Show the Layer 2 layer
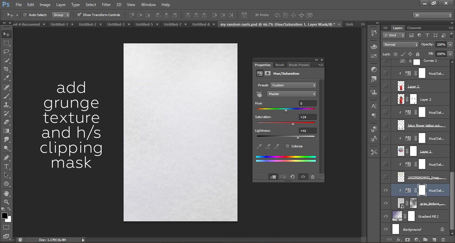 point(386,99)
